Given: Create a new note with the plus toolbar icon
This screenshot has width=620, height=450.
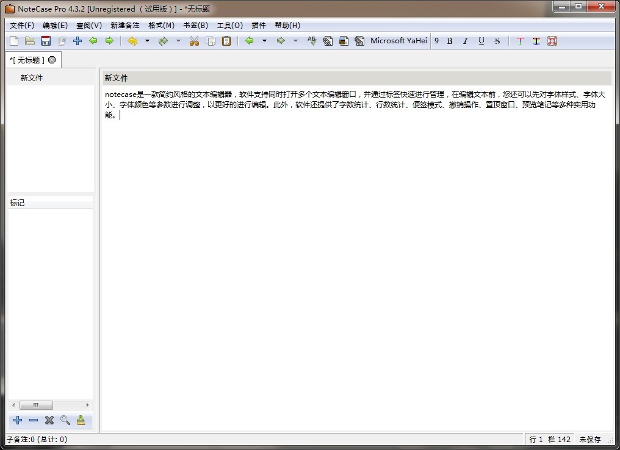Looking at the screenshot, I should click(x=77, y=41).
